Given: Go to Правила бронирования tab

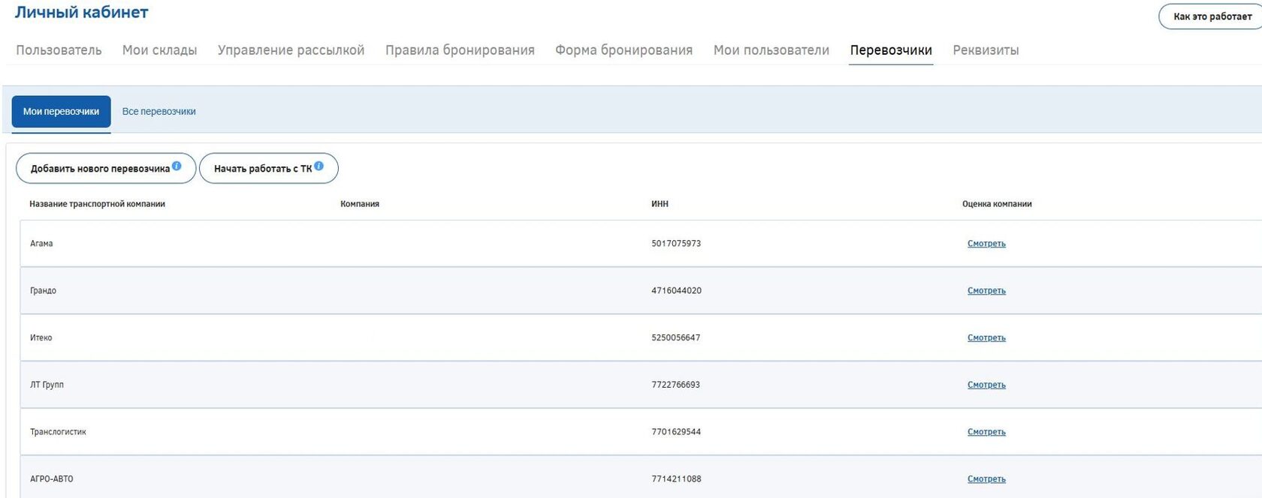Looking at the screenshot, I should tap(460, 50).
